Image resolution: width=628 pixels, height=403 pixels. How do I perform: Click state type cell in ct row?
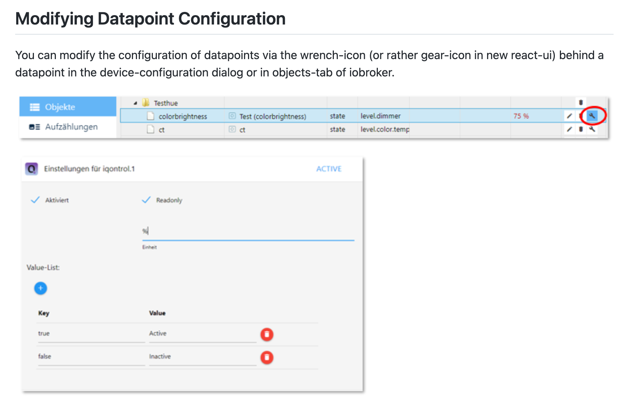click(x=337, y=129)
